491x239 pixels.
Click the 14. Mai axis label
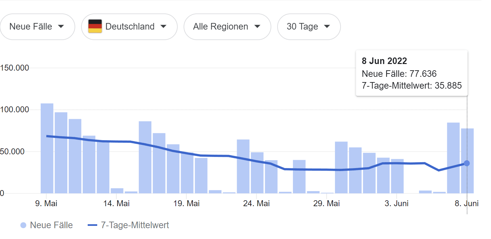[x=117, y=204]
